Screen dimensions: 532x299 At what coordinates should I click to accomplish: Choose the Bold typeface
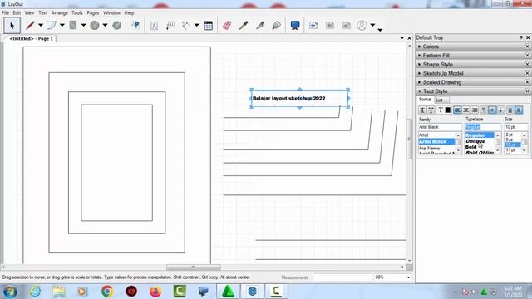point(471,147)
